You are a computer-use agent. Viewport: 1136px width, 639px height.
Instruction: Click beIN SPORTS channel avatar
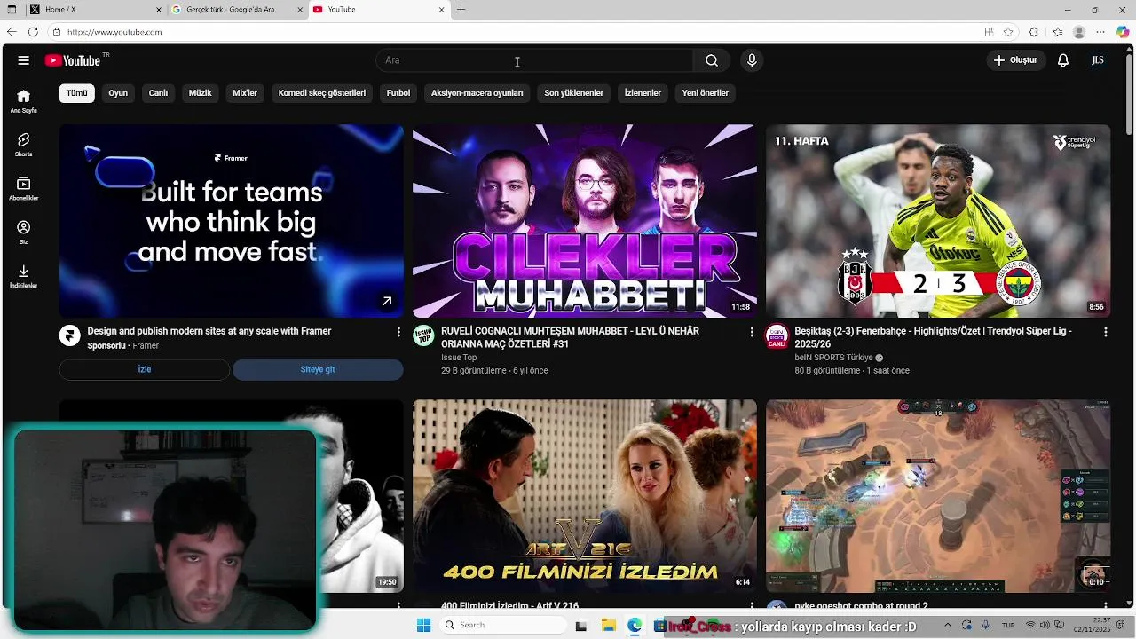pyautogui.click(x=777, y=335)
